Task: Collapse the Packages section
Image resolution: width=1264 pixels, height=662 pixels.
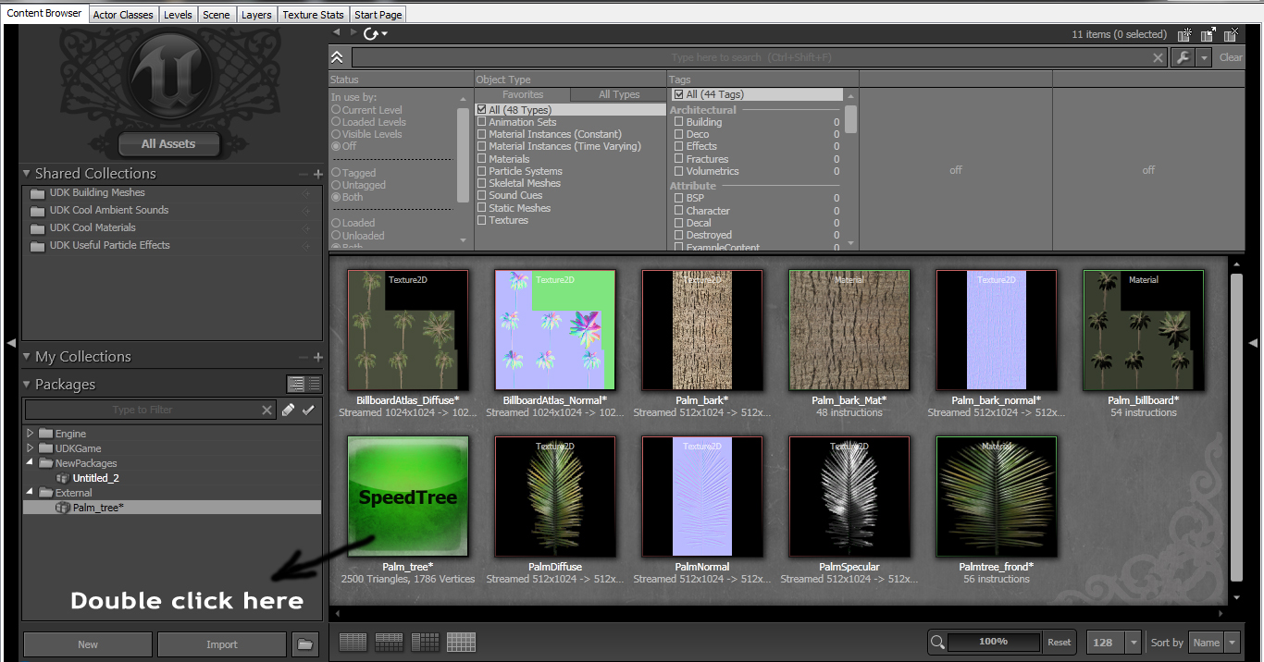Action: click(27, 385)
